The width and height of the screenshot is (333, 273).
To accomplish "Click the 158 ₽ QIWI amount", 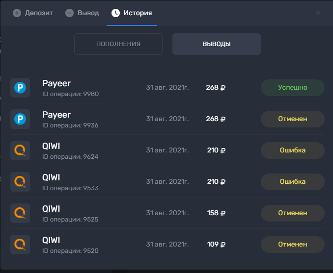I will [216, 213].
